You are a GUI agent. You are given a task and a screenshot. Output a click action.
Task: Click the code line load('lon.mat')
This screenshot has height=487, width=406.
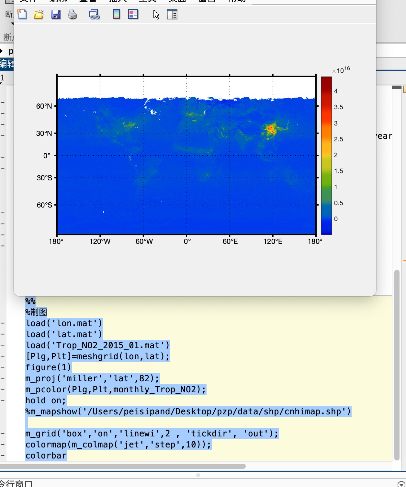(64, 323)
